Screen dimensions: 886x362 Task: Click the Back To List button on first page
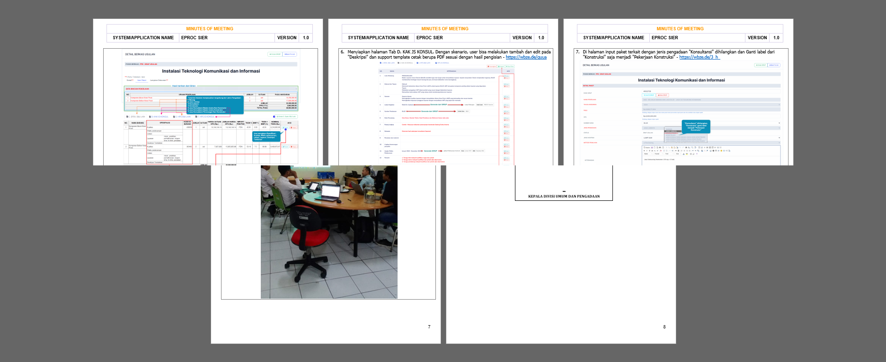tap(290, 54)
